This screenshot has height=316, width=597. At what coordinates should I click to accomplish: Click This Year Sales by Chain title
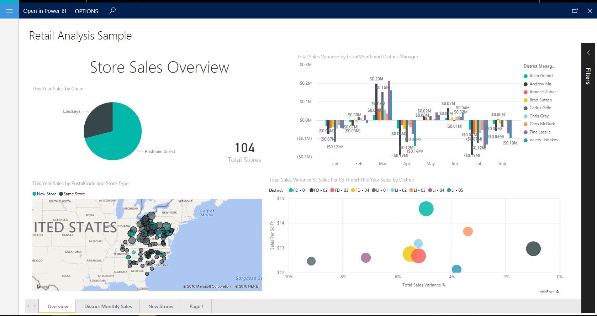coord(58,89)
